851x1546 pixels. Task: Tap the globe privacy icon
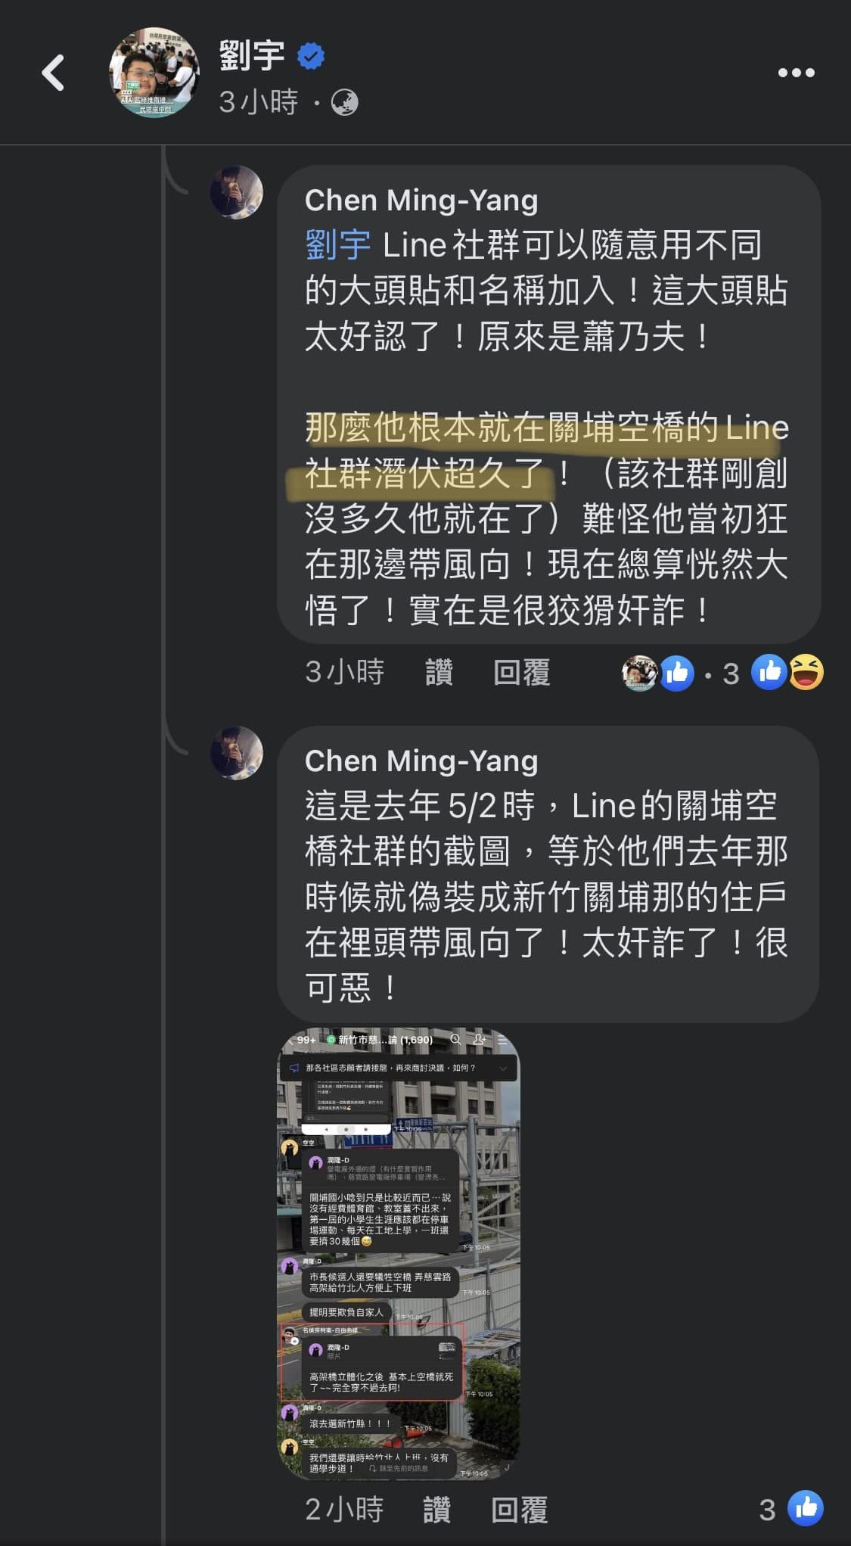tap(345, 103)
